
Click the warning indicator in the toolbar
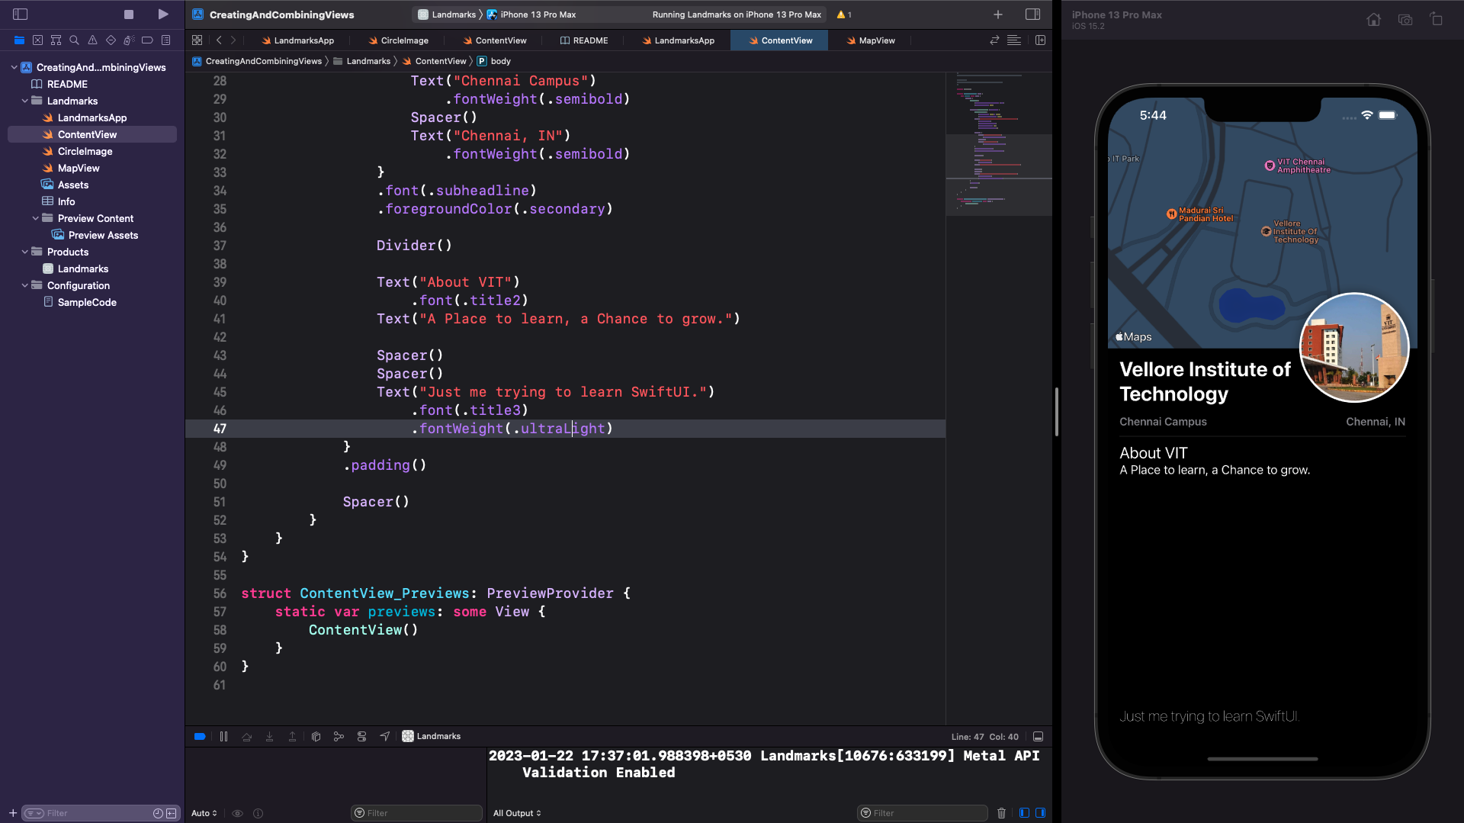(842, 14)
